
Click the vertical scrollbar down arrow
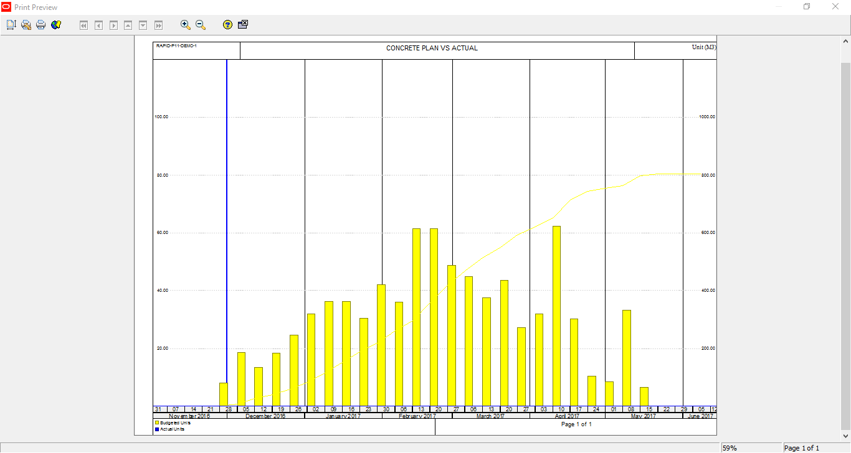845,436
